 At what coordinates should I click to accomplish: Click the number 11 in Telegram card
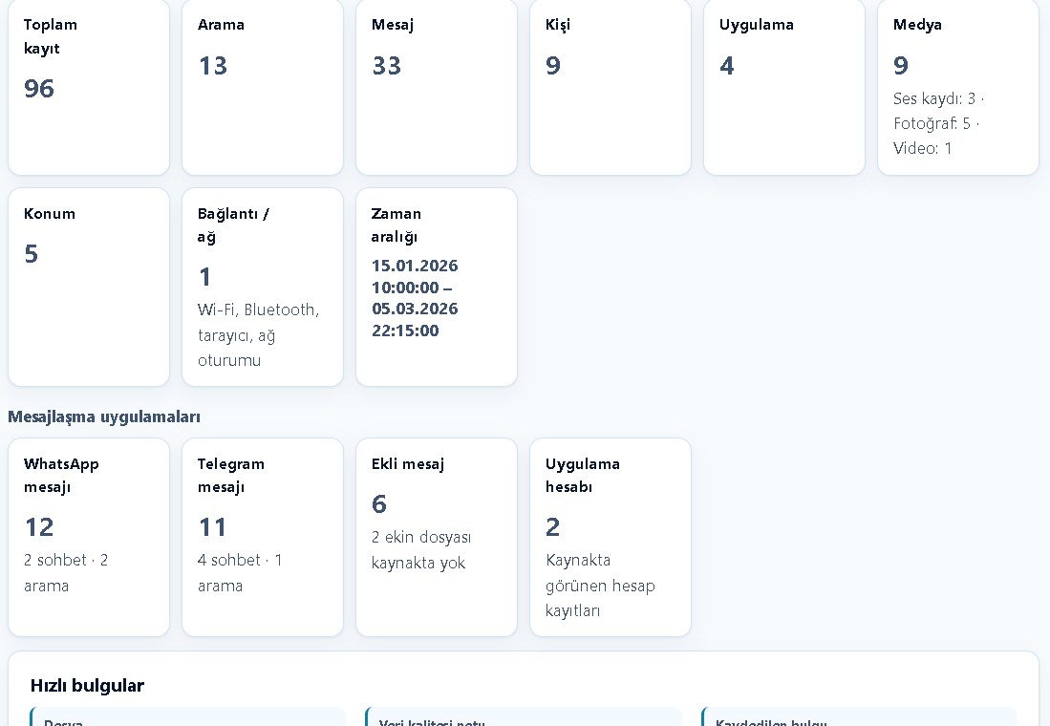tap(213, 527)
